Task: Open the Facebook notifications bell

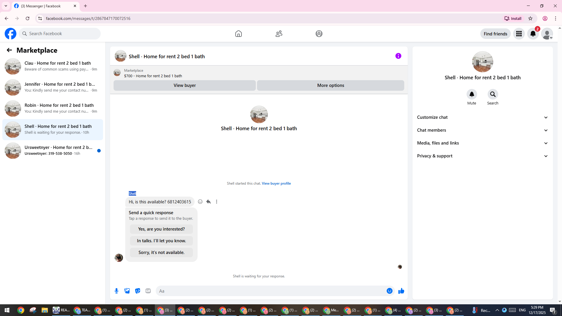Action: point(533,34)
